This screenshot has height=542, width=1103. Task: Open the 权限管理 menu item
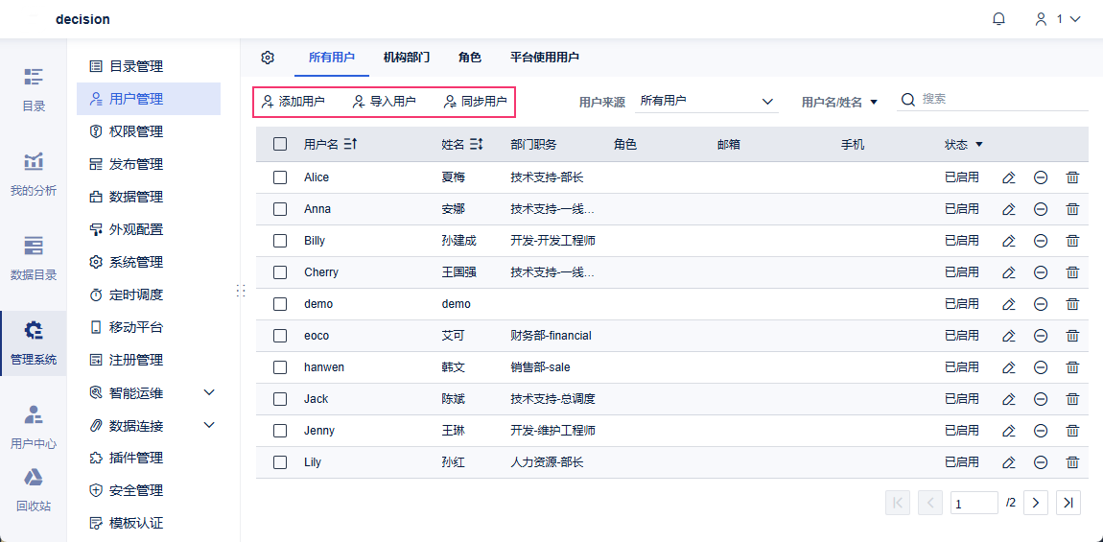tap(136, 131)
